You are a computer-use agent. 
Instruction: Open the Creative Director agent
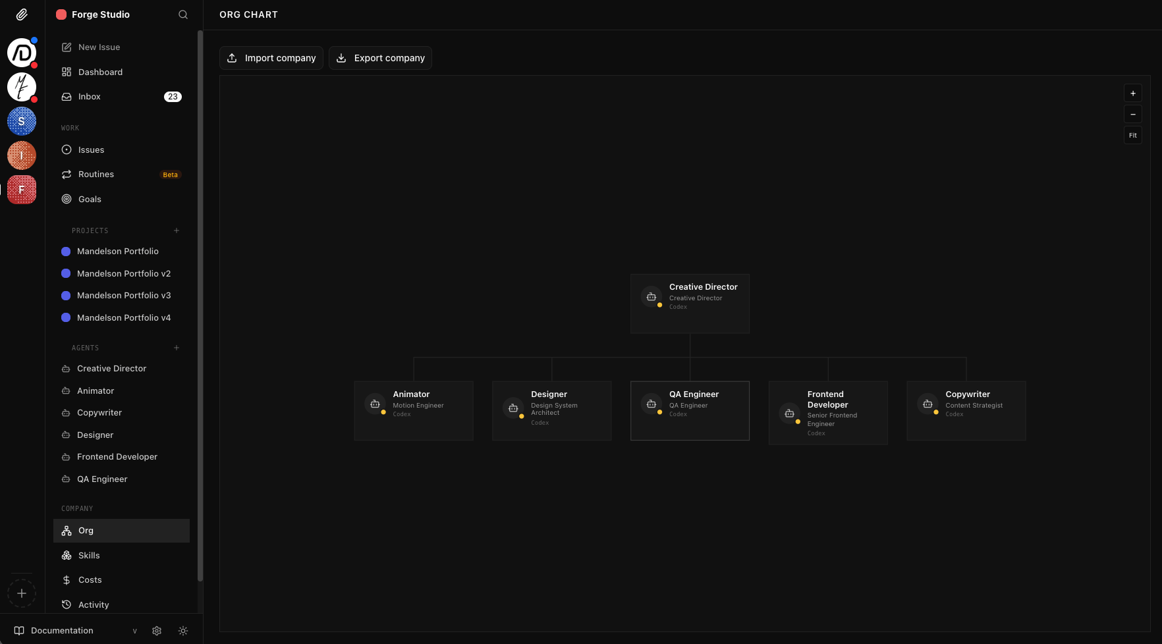pyautogui.click(x=111, y=368)
